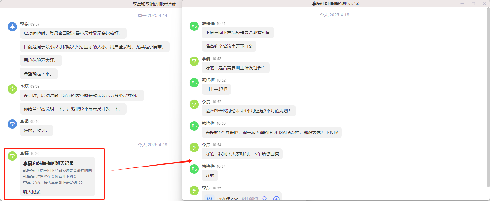Viewport: 490px width, 201px height.
Task: Close the 李磊和韩梅梅 chat record window
Action: (484, 3)
